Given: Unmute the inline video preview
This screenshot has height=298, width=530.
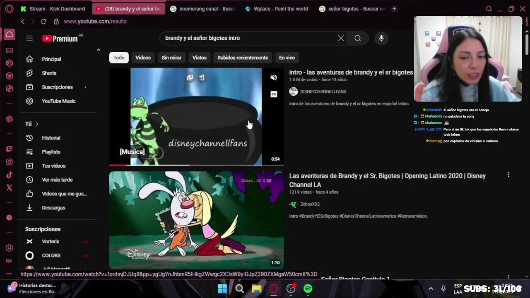Looking at the screenshot, I should tap(274, 77).
